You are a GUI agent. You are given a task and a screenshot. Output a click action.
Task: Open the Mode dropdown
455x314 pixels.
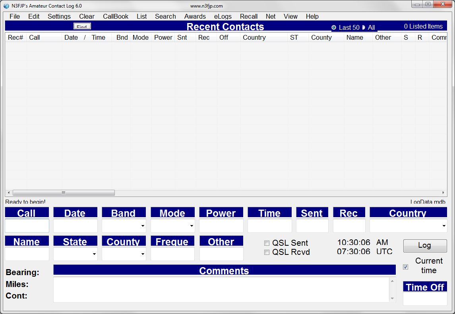(190, 226)
